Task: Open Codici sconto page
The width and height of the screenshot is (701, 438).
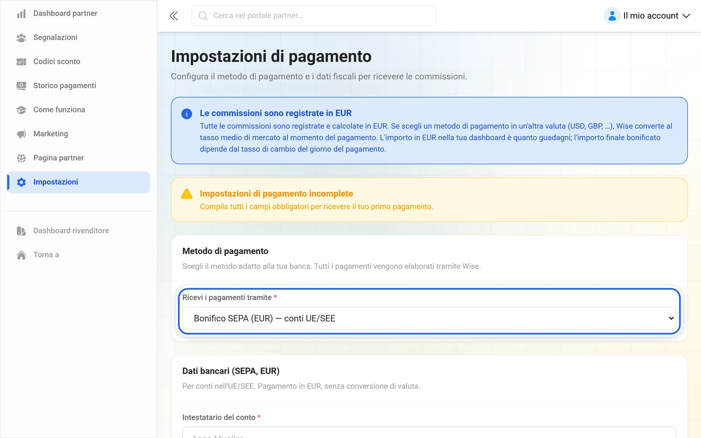Action: (79, 62)
